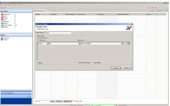Click OK in Modify Filter dialog

click(x=116, y=68)
